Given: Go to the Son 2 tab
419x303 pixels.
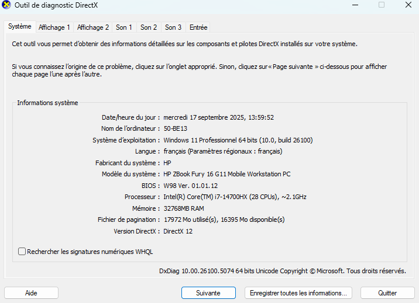Looking at the screenshot, I should pos(149,27).
